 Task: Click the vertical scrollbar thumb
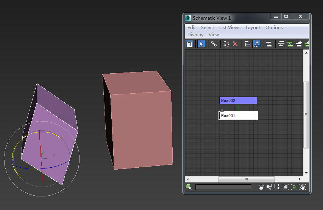point(306,115)
